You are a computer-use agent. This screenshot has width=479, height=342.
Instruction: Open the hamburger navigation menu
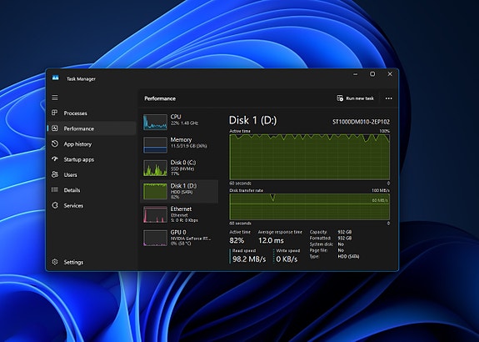pyautogui.click(x=55, y=98)
